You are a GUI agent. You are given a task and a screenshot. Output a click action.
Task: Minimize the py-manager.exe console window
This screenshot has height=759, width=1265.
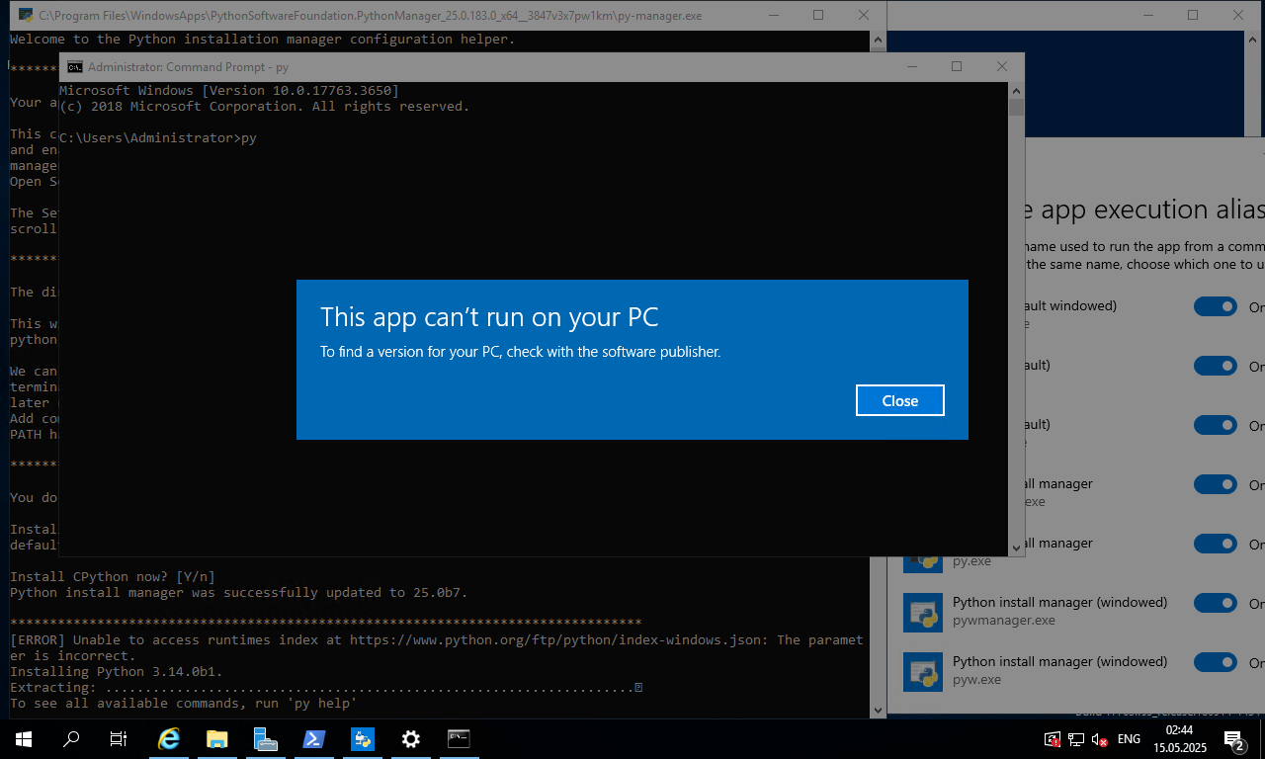(773, 15)
